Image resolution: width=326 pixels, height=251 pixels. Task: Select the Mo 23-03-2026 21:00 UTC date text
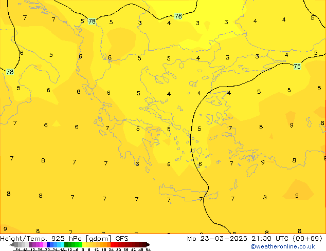point(239,239)
